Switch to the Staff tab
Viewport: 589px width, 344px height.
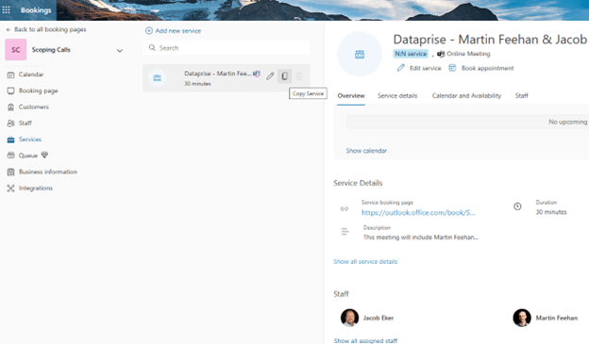point(521,95)
